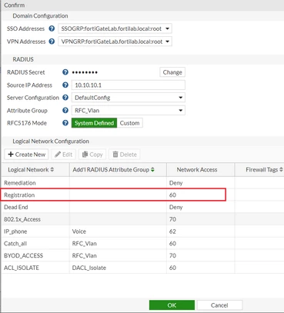Screen dimensions: 284x313
Task: Click the Source IP Address field
Action: (x=129, y=85)
